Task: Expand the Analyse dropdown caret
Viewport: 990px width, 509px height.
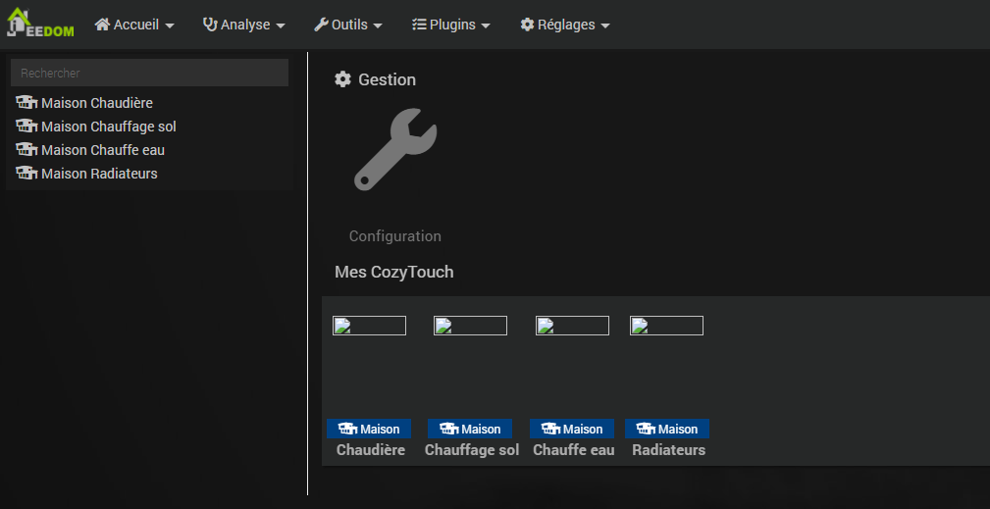Action: [281, 25]
